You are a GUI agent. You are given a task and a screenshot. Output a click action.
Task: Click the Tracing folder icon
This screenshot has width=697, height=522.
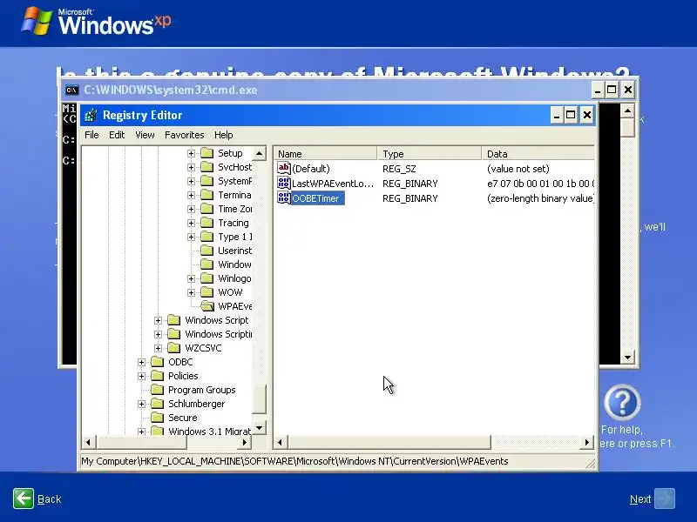click(x=207, y=223)
